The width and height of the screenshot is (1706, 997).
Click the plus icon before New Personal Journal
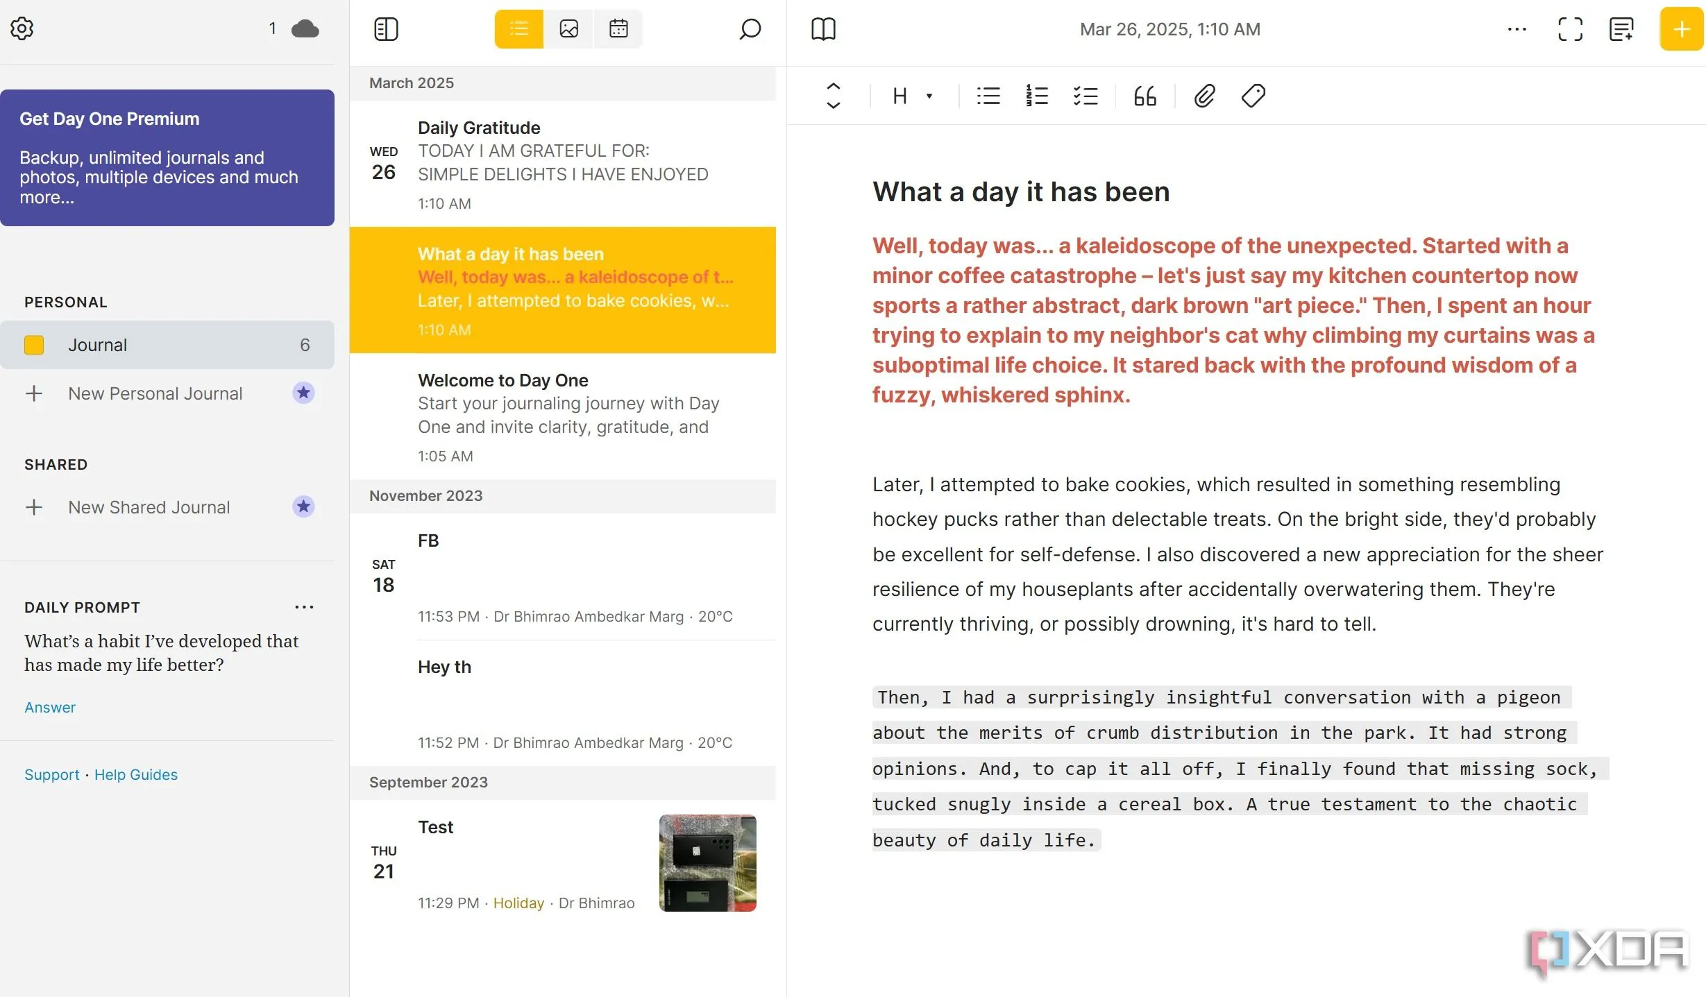tap(34, 393)
